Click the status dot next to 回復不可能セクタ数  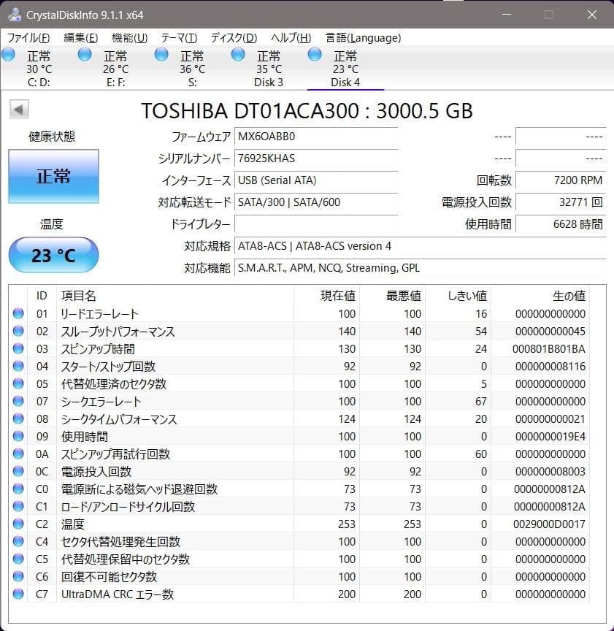coord(18,576)
